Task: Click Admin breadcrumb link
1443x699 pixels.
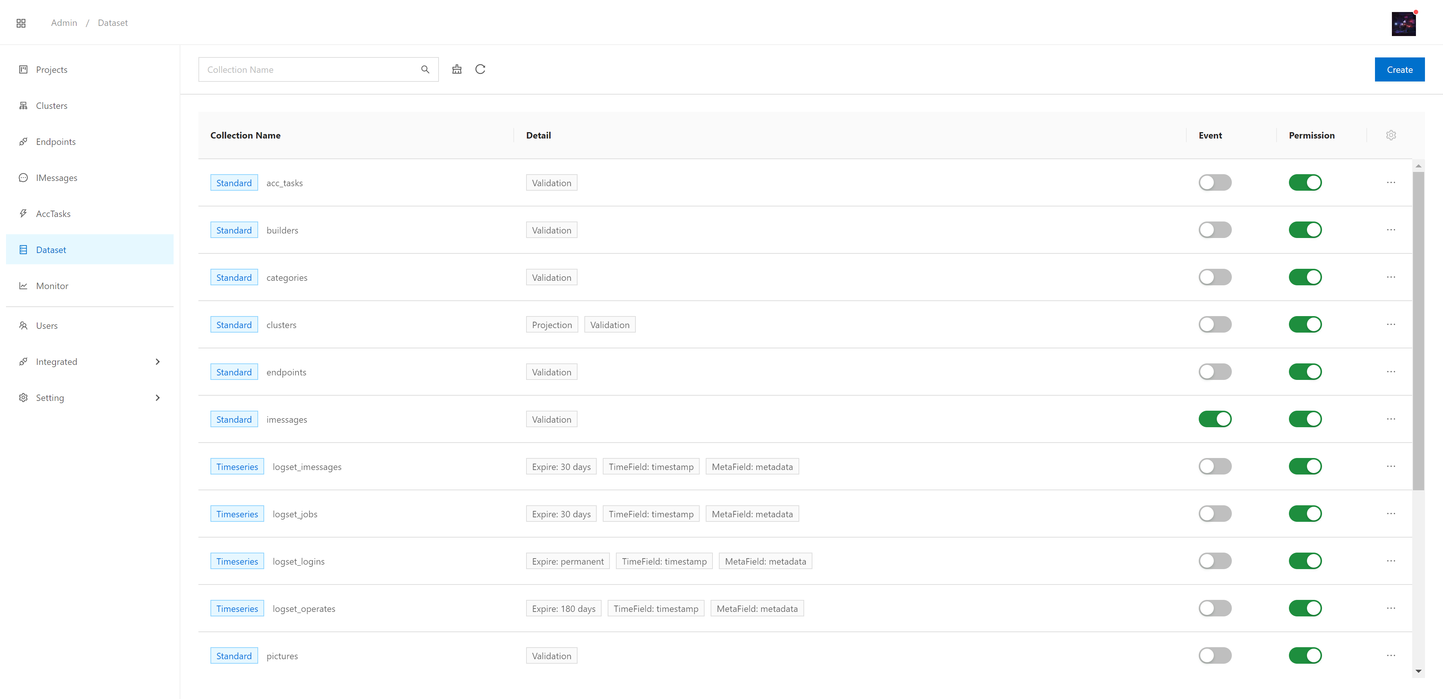Action: point(64,23)
